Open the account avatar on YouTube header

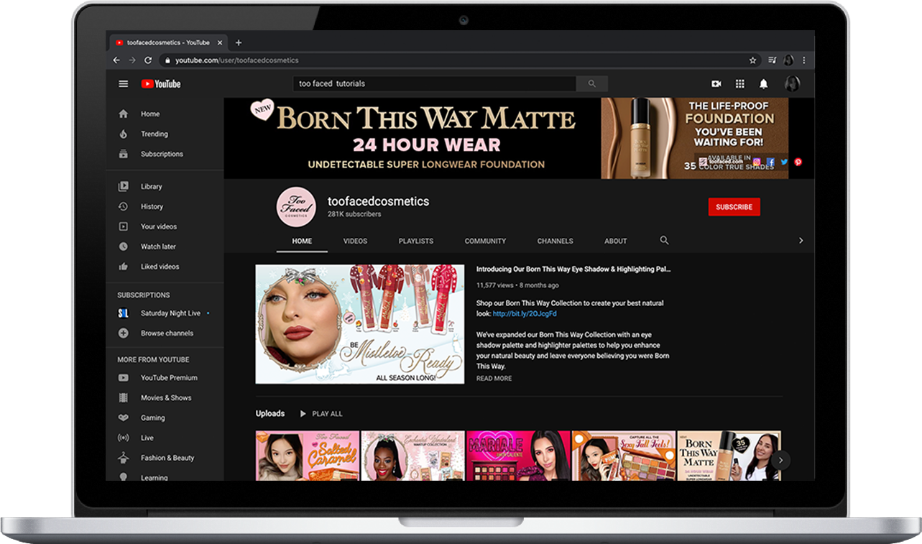(x=792, y=84)
